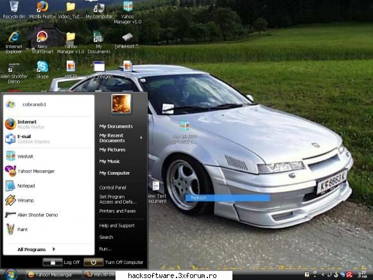This screenshot has height=280, width=373.
Task: Click the help question-mark tray icon
Action: pyautogui.click(x=307, y=274)
